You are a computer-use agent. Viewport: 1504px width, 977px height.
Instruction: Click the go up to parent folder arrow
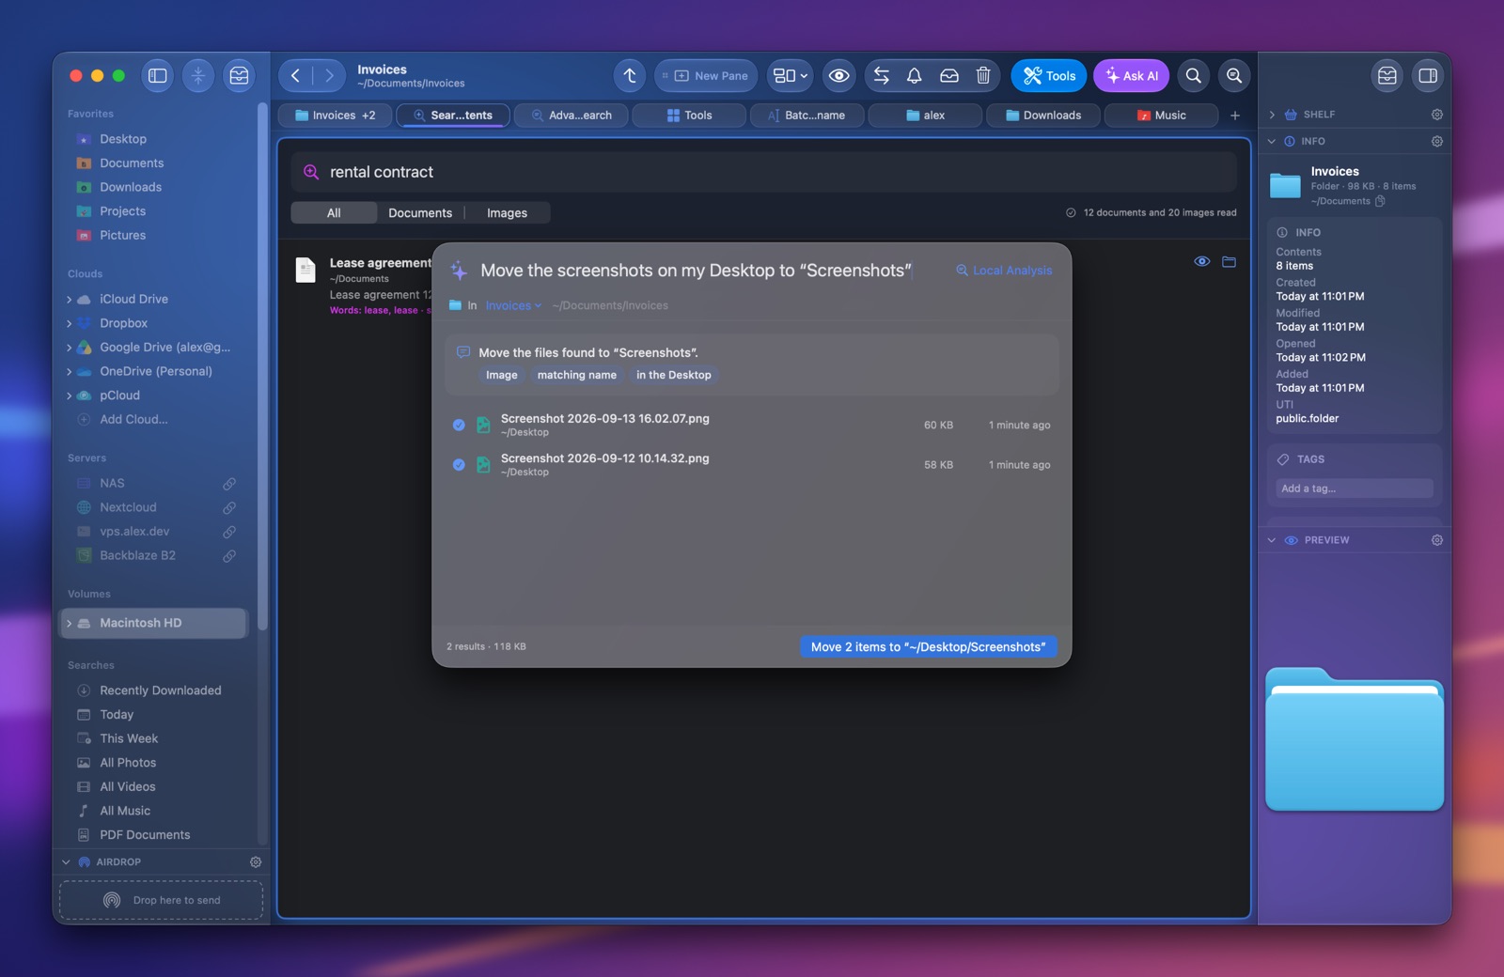click(630, 76)
